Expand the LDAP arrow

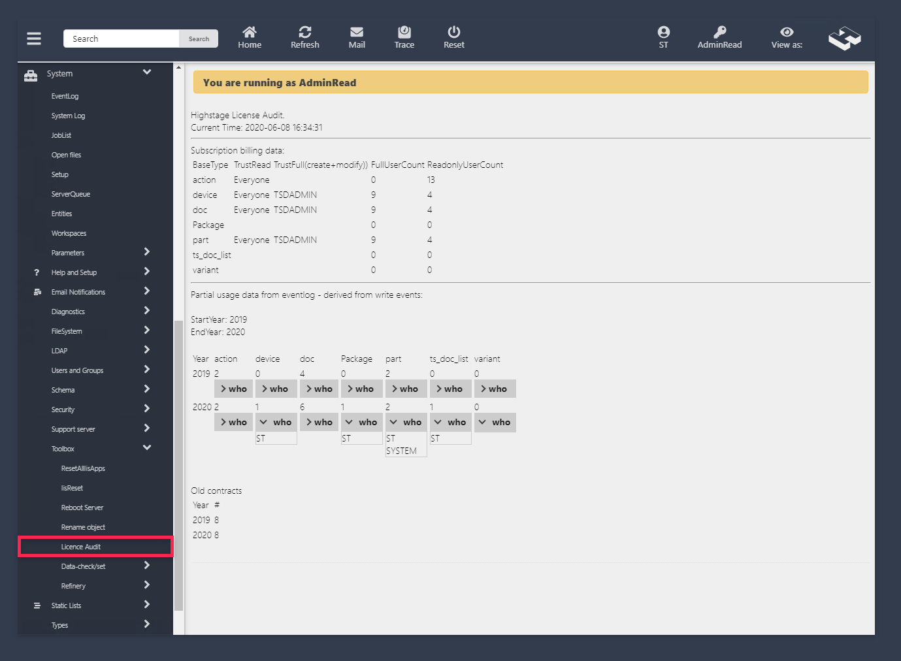coord(147,349)
